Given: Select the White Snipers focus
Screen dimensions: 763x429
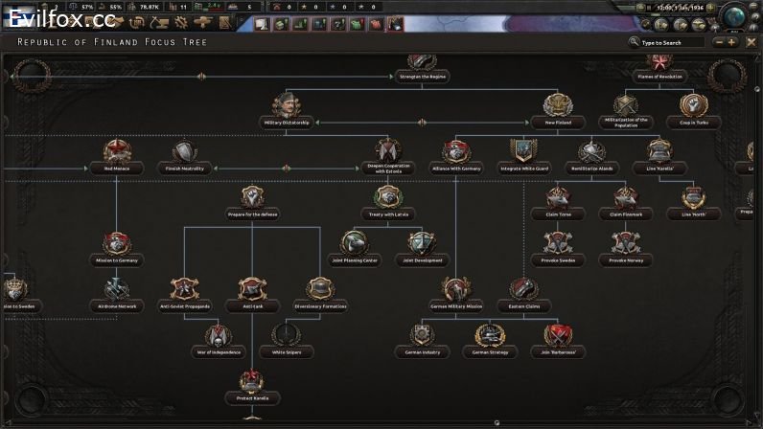Looking at the screenshot, I should pyautogui.click(x=287, y=336).
